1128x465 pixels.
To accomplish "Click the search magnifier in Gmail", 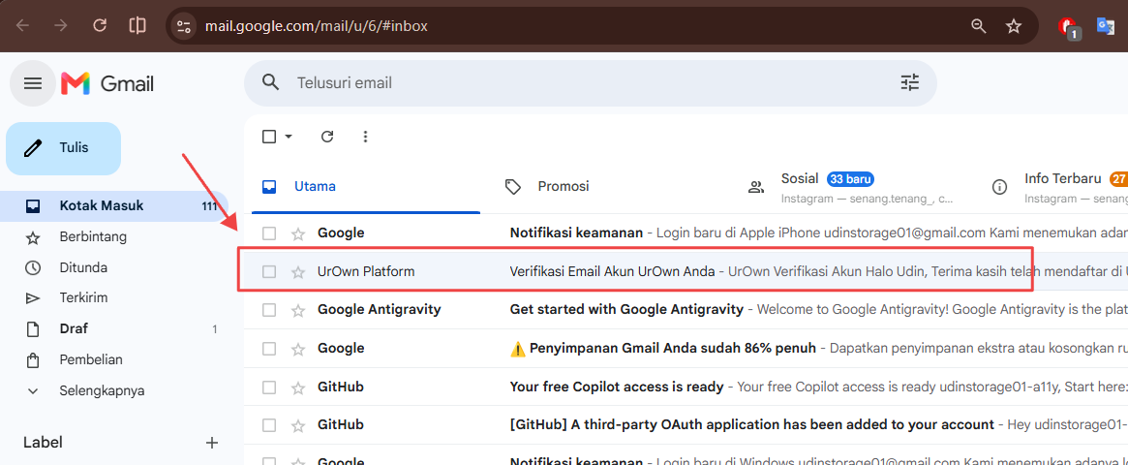I will (x=270, y=82).
